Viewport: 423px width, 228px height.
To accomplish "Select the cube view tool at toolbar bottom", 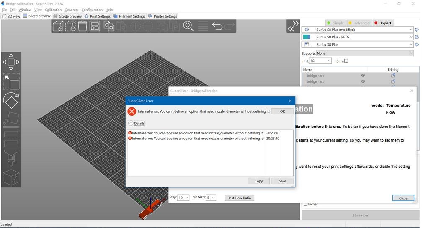I will click(x=11, y=177).
